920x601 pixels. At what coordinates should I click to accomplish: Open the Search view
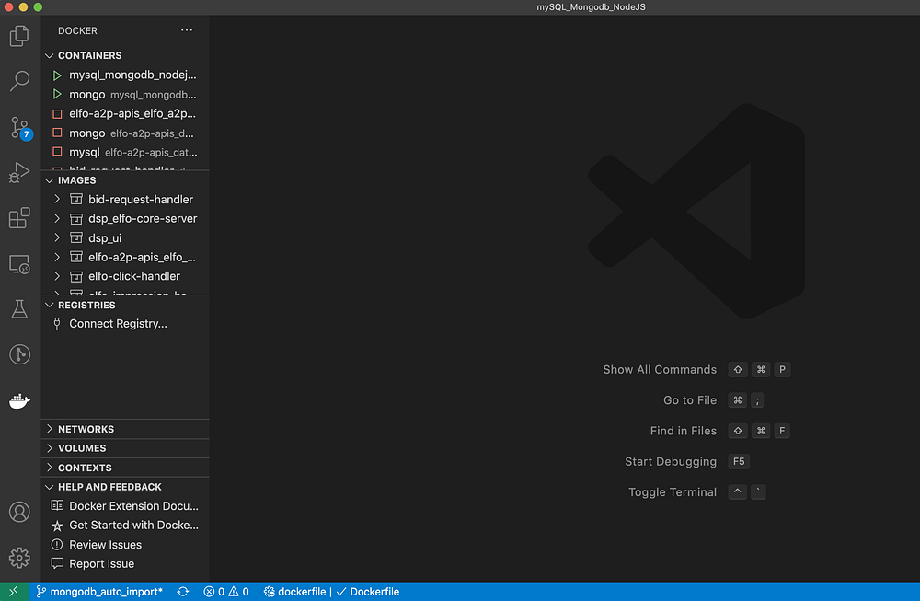pos(19,81)
